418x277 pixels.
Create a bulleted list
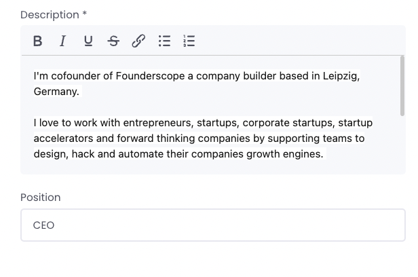pos(164,41)
